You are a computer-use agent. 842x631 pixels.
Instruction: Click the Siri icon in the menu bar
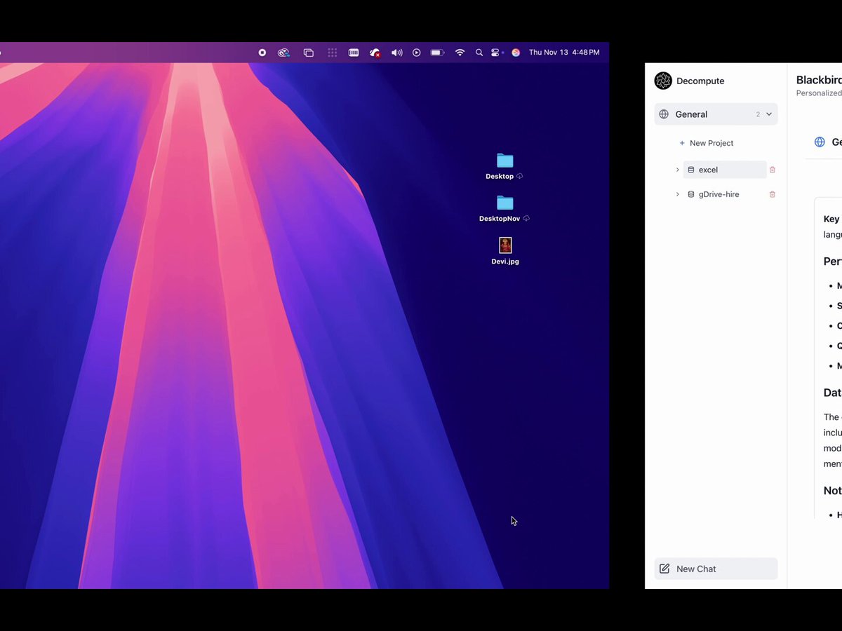(x=516, y=53)
